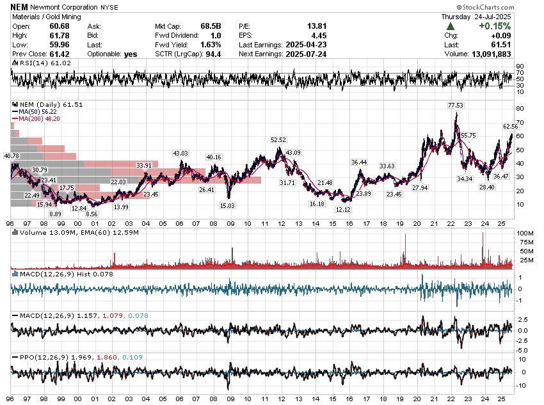Click the MA(50) 56.22 legend text

(38, 112)
